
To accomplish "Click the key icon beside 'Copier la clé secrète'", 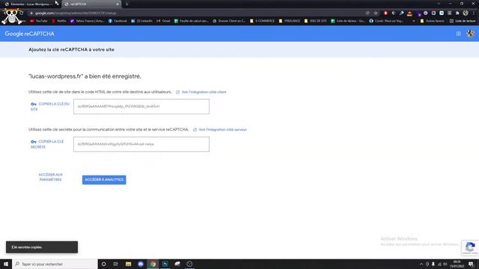I will (34, 142).
